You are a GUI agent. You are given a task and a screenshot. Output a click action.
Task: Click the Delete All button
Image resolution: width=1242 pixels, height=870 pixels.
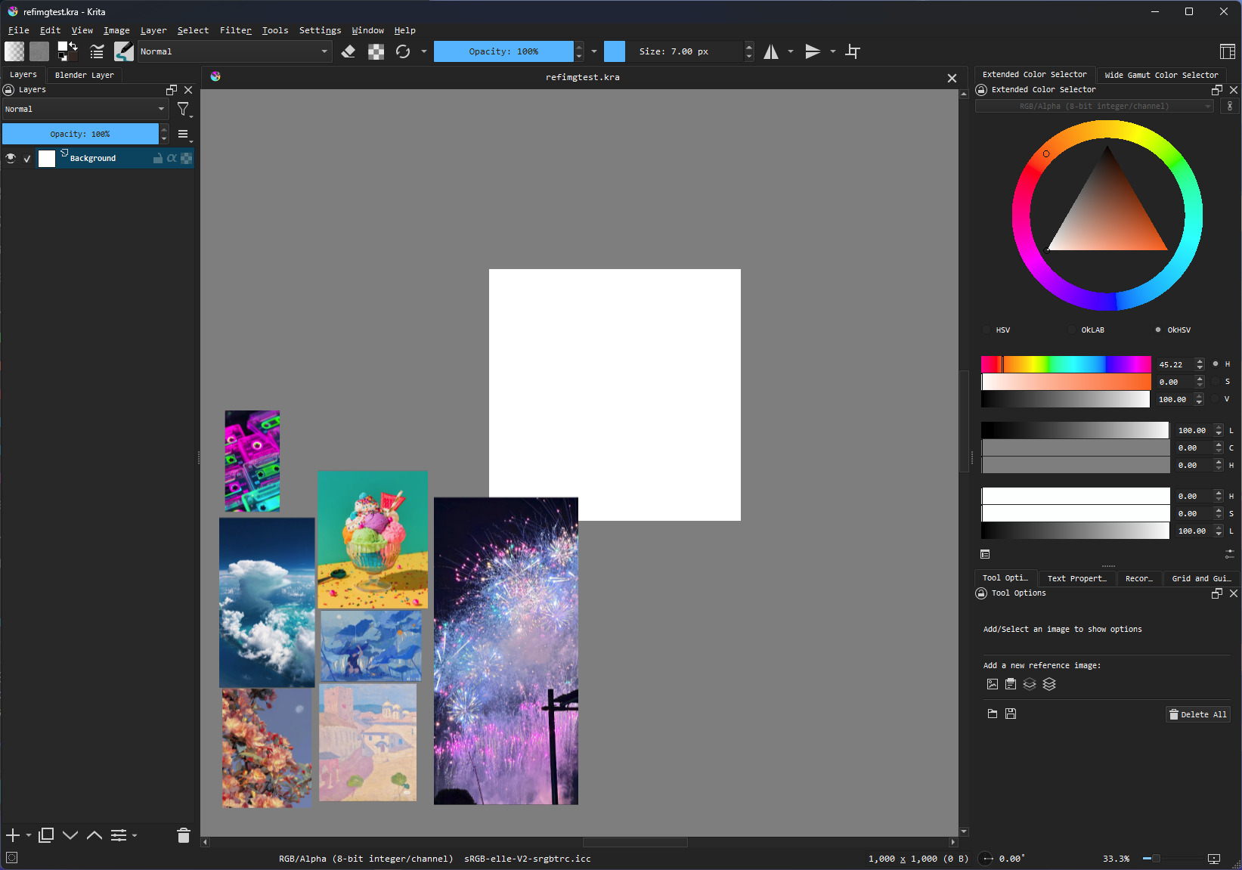[x=1198, y=714]
